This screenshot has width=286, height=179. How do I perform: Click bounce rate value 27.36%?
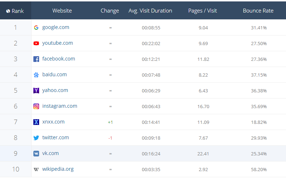pos(259,59)
